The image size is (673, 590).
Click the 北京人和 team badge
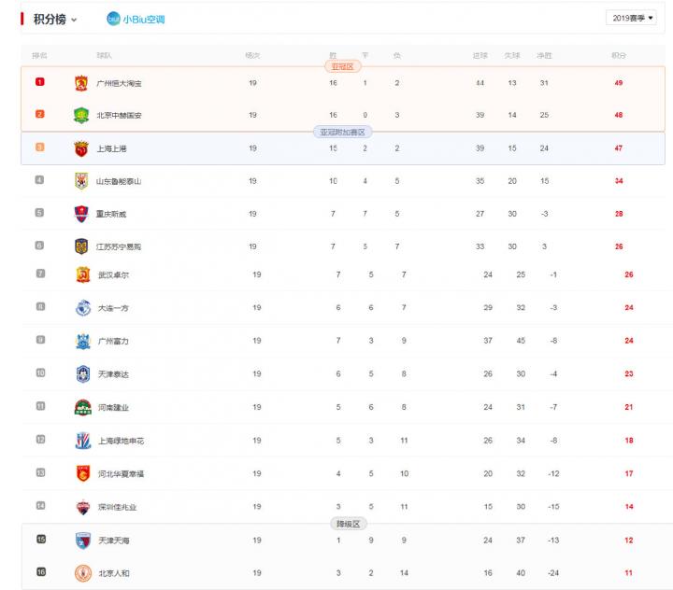pyautogui.click(x=82, y=572)
